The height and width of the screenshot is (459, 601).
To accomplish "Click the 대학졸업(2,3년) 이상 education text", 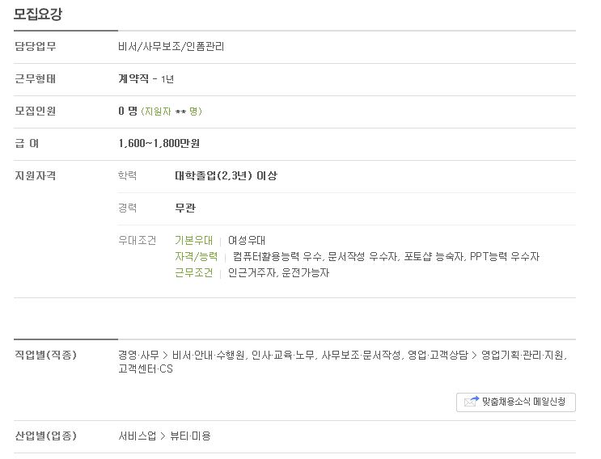I will pos(226,175).
